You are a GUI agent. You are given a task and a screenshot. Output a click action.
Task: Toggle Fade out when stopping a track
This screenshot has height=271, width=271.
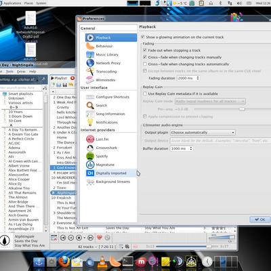tap(145, 50)
